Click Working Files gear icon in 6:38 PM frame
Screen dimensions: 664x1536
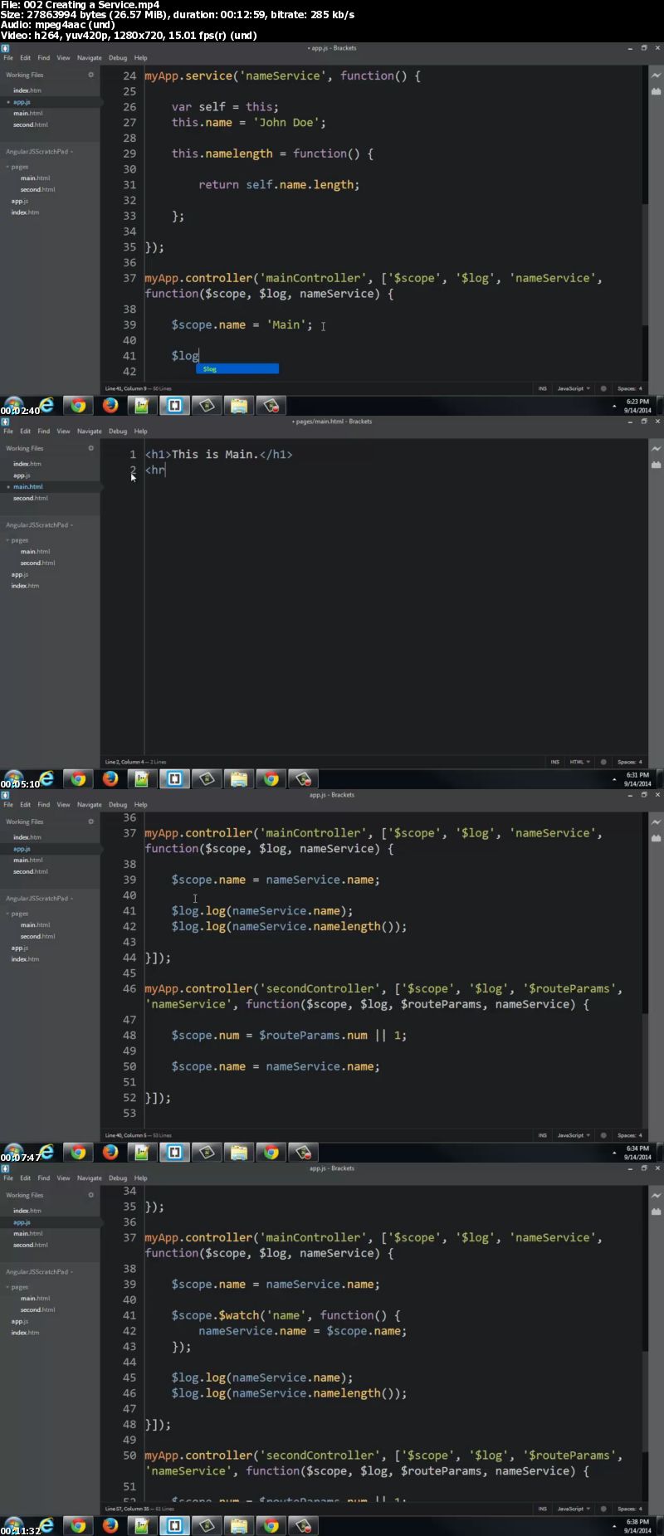91,1195
